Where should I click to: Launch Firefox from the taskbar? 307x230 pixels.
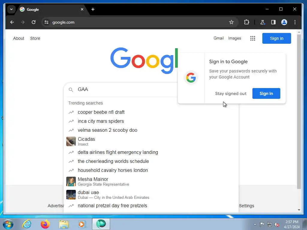(x=45, y=224)
